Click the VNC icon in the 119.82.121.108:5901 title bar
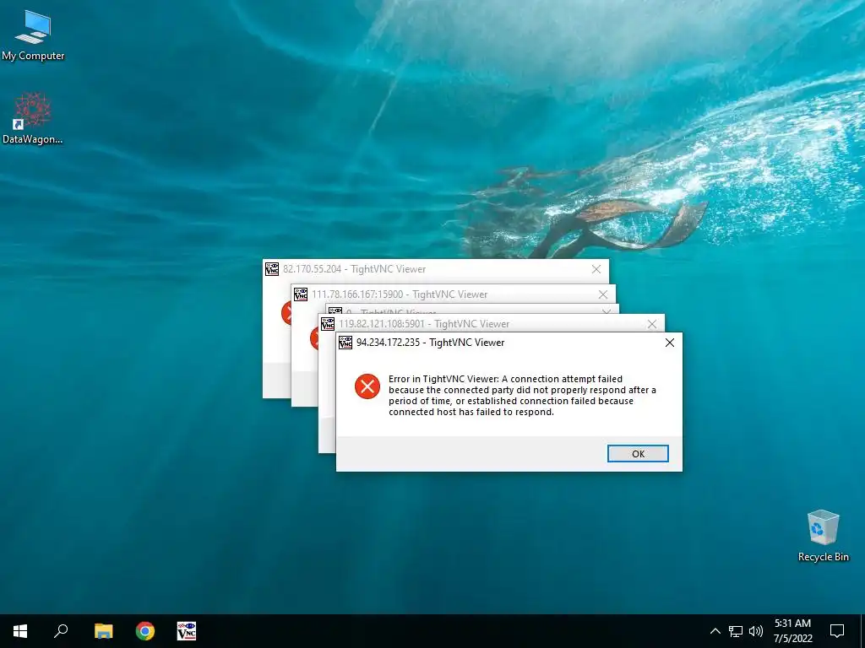The image size is (865, 648). pos(328,323)
